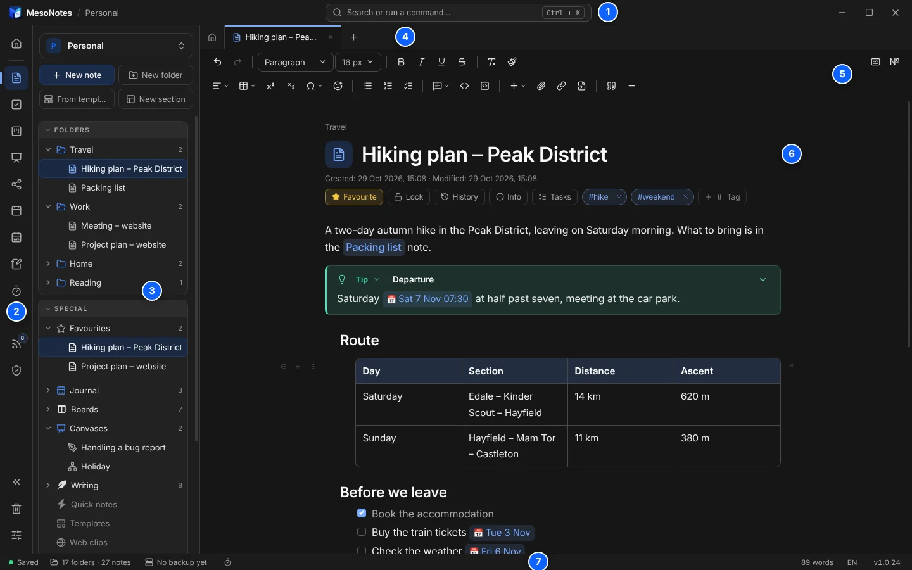This screenshot has height=570, width=912.
Task: Insert a code block
Action: [x=485, y=86]
